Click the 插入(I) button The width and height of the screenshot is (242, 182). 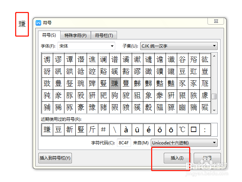click(177, 158)
